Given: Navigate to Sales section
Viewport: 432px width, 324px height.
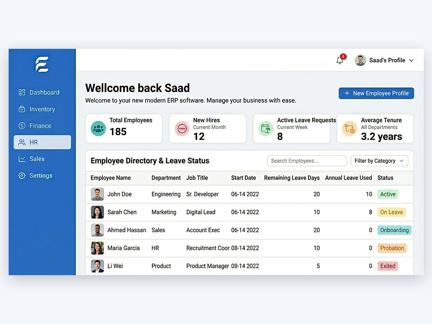Looking at the screenshot, I should (x=42, y=159).
